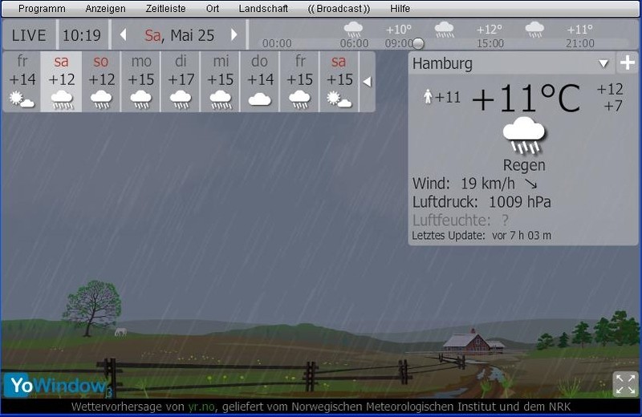The width and height of the screenshot is (642, 417).
Task: Open the Programm menu
Action: coord(42,9)
